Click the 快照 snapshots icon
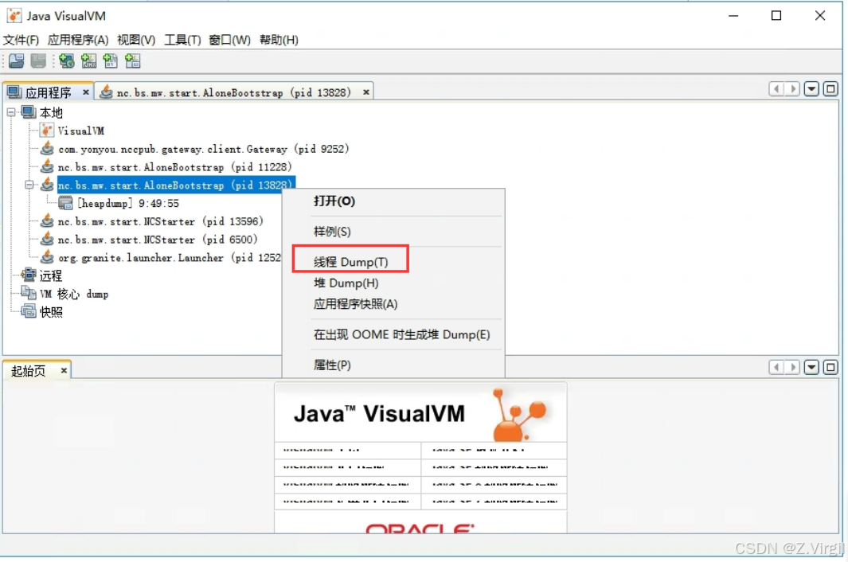Image resolution: width=848 pixels, height=562 pixels. coord(28,311)
